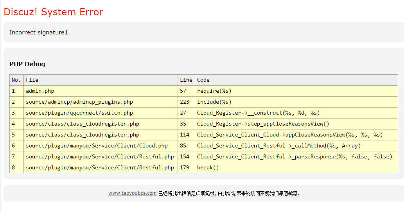Select 'source/plugin/manyou/Service/Client/Cloud.php' cell
This screenshot has height=212, width=406.
[x=101, y=146]
